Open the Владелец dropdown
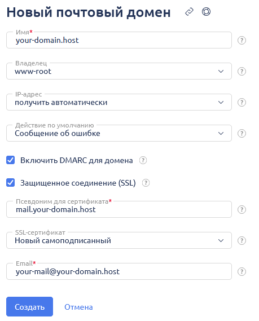Viewport: 259px width, 321px height. click(119, 71)
